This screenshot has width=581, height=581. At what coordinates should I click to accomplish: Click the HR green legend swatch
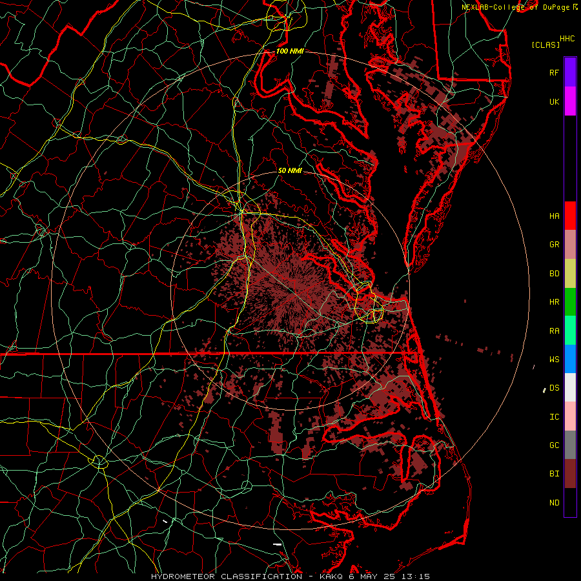(x=570, y=301)
